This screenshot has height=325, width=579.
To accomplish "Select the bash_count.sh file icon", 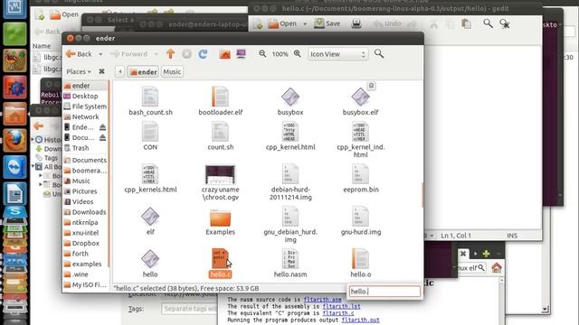I will click(x=150, y=97).
